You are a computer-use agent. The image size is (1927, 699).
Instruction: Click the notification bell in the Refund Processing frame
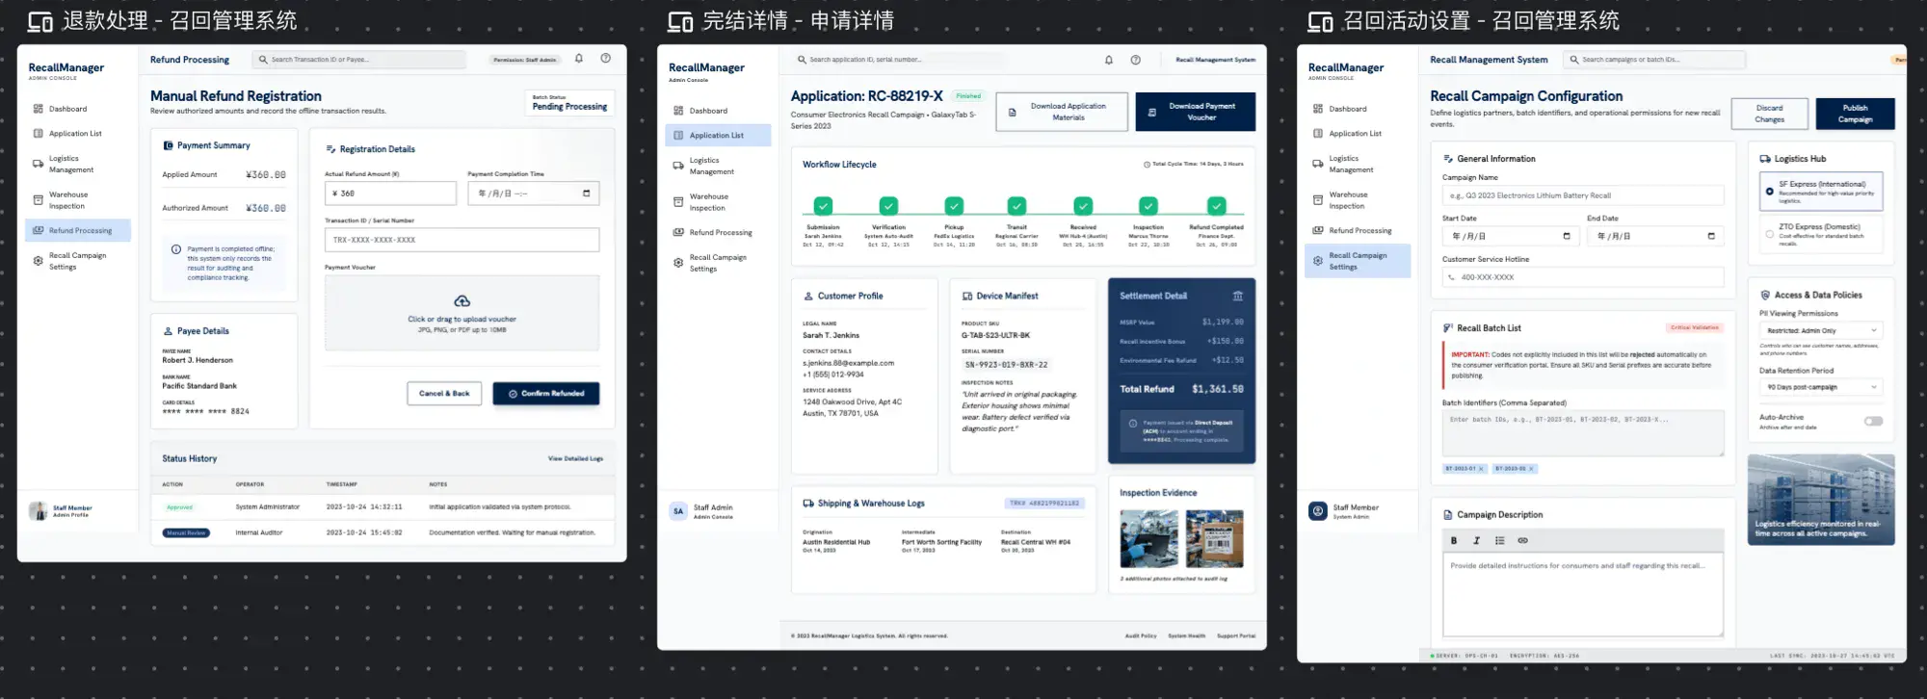pos(579,59)
